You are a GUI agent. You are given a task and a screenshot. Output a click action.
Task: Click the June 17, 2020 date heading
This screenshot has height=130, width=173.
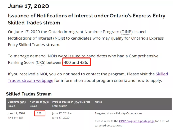tap(29, 6)
